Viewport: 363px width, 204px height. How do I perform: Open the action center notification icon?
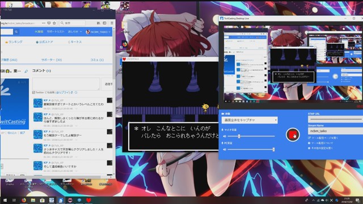357,200
